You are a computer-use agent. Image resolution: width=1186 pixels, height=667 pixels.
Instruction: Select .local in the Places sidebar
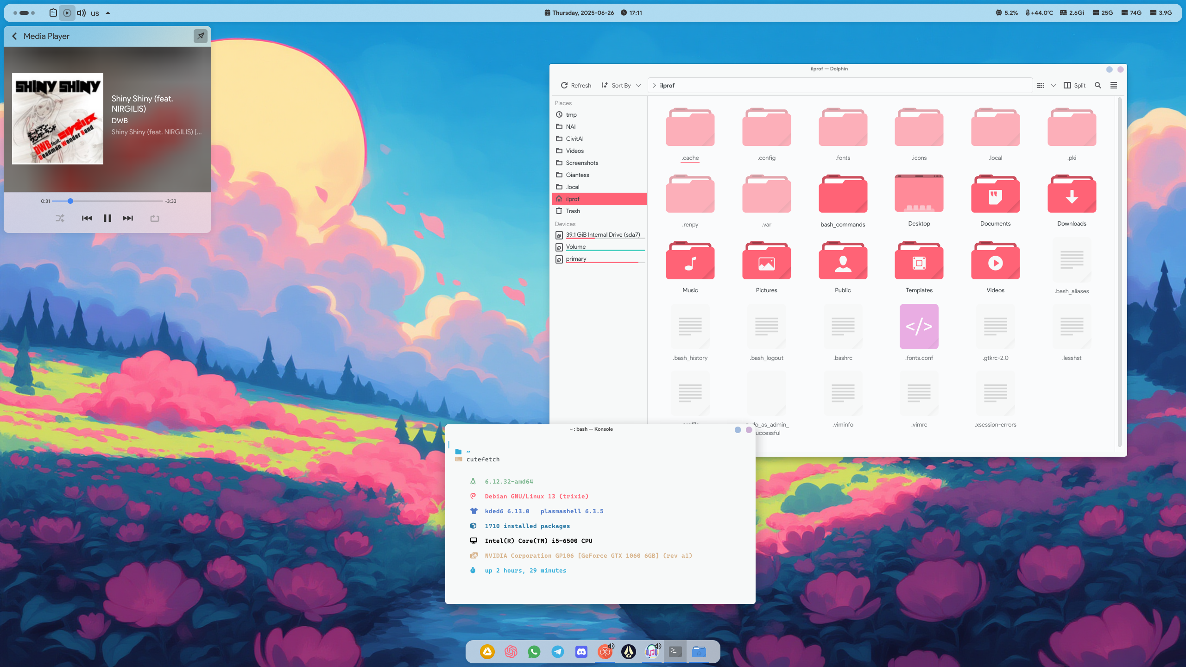tap(599, 187)
